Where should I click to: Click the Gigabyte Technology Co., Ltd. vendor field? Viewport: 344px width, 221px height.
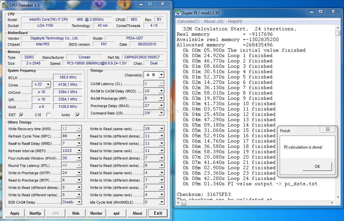(54, 38)
